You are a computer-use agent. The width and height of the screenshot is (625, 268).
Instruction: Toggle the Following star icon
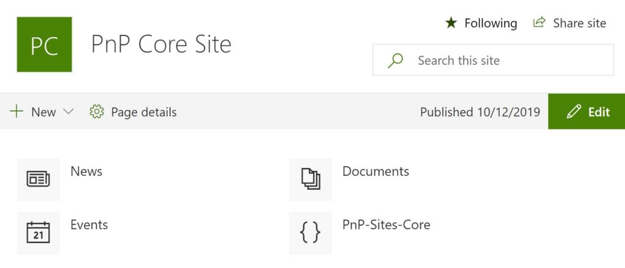tap(450, 23)
